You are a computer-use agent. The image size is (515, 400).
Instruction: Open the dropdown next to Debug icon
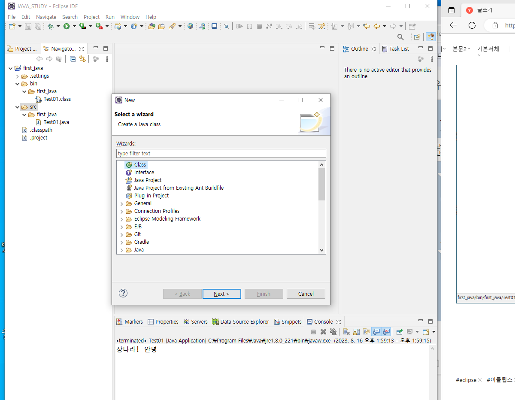58,26
